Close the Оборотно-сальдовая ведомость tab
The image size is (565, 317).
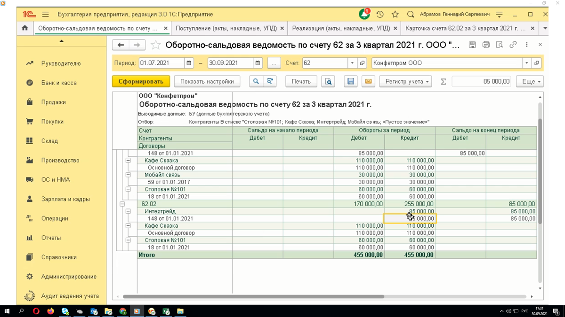[x=166, y=28]
